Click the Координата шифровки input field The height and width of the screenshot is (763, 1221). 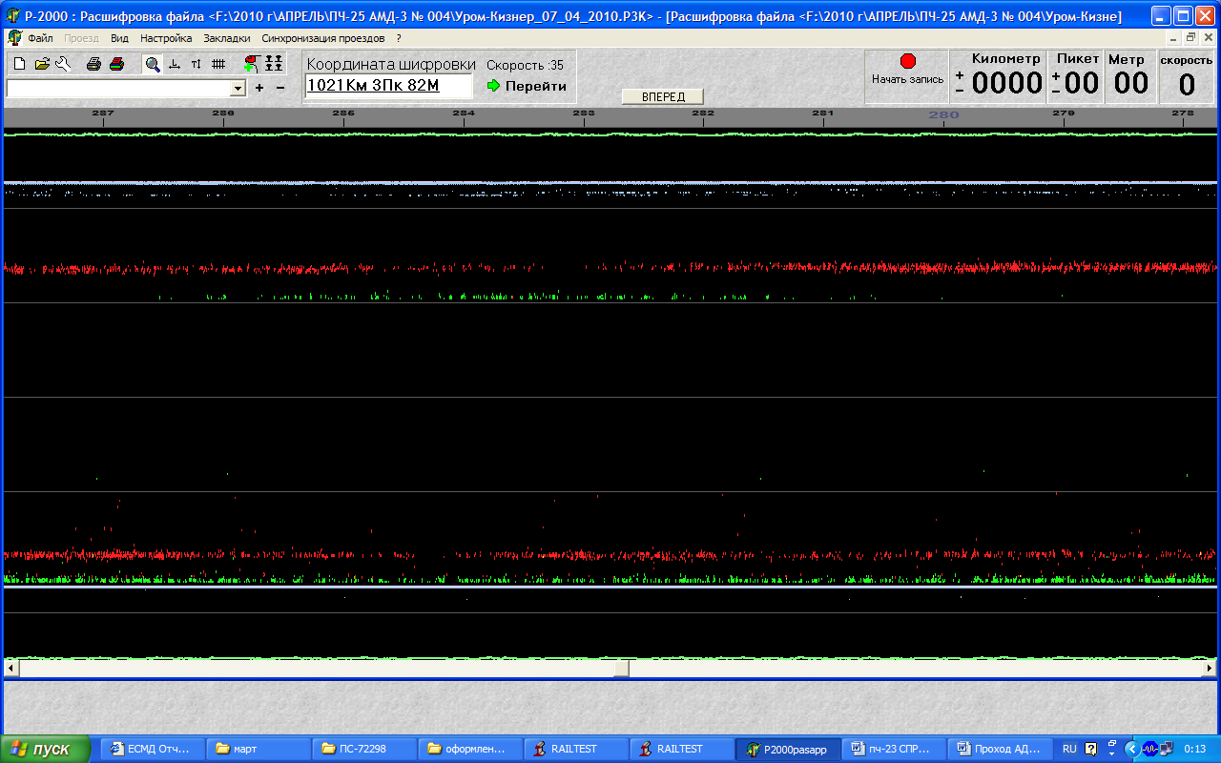point(388,86)
